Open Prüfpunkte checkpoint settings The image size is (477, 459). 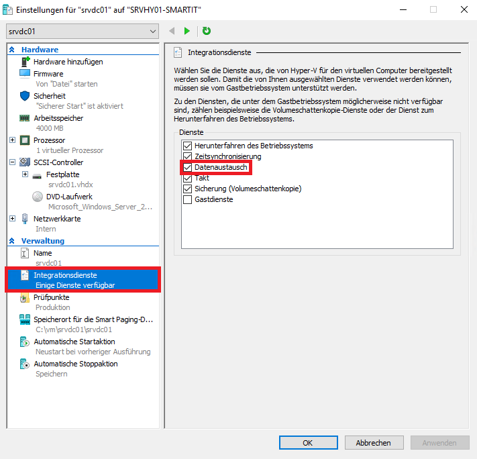click(x=52, y=297)
